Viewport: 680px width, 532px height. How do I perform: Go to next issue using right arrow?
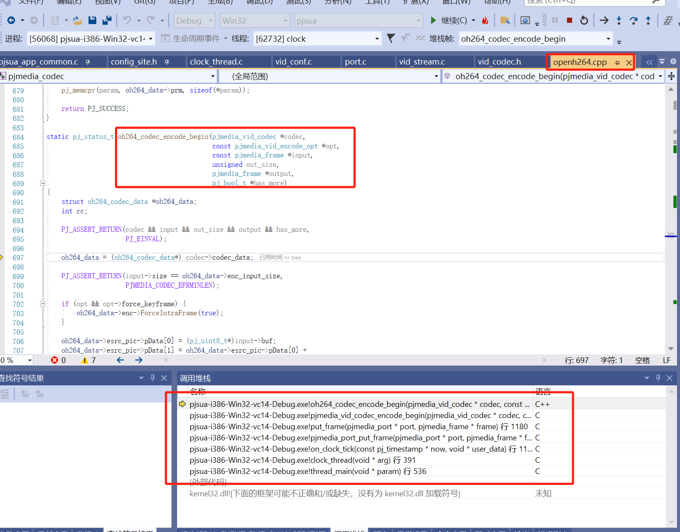click(139, 360)
